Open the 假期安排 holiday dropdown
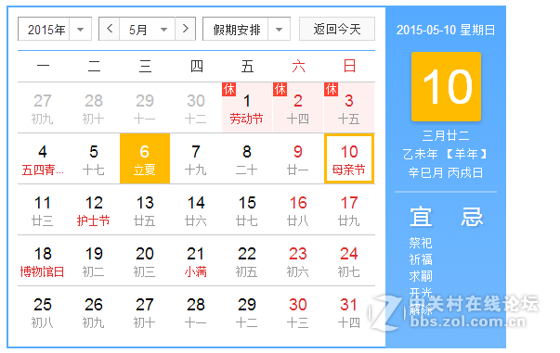560x353 pixels. coord(246,29)
